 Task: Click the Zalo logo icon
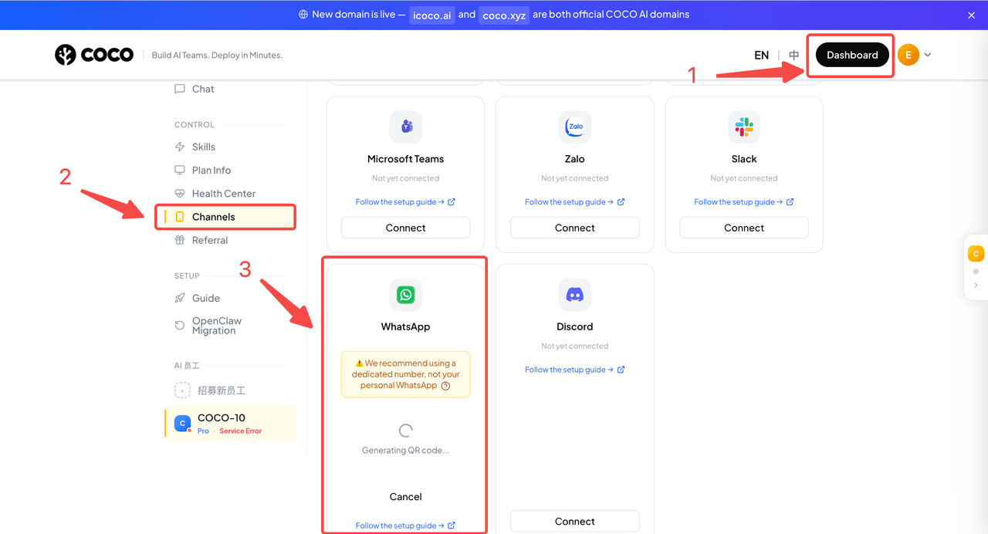point(575,127)
